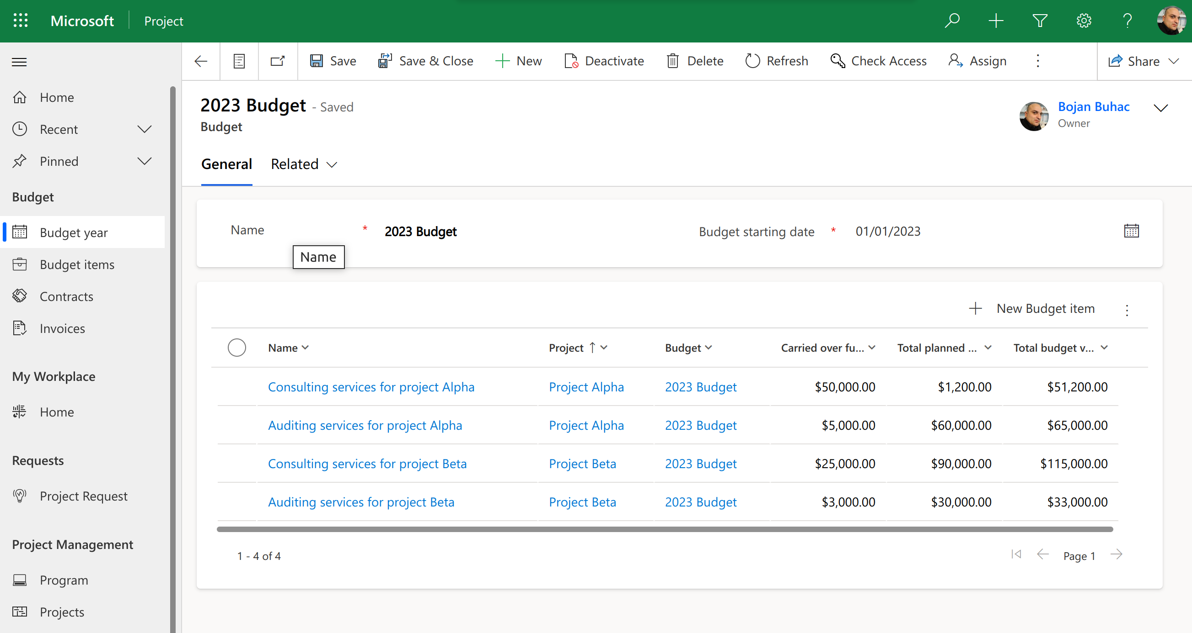The height and width of the screenshot is (633, 1192).
Task: Go to previous page arrow in pager
Action: pos(1043,554)
